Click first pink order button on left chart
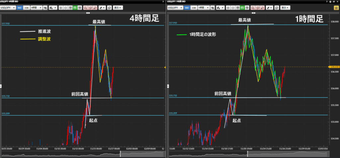This screenshot has width=340, height=158. point(86,8)
